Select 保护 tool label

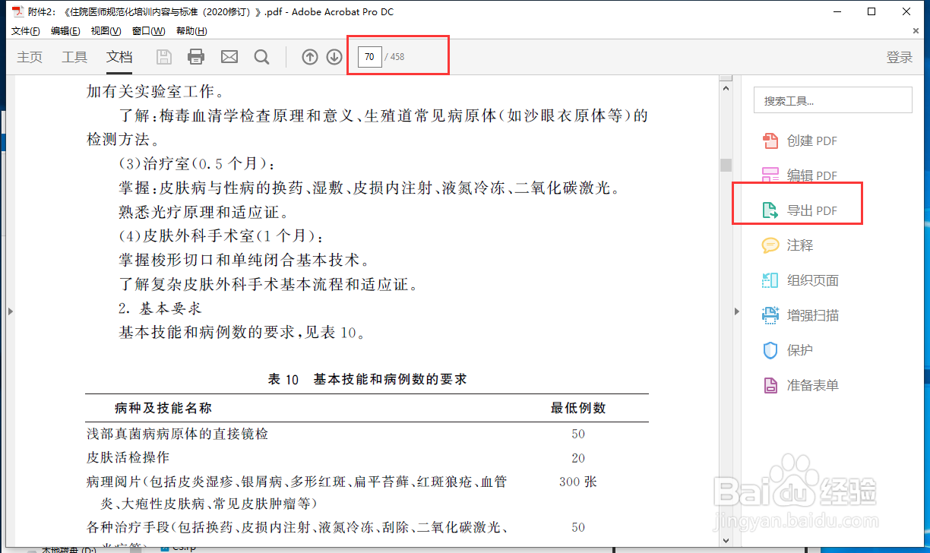(800, 350)
